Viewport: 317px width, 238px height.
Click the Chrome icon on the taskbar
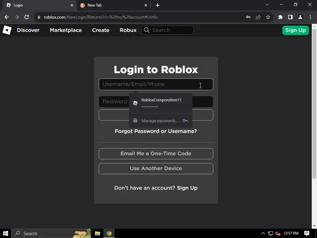pyautogui.click(x=109, y=233)
